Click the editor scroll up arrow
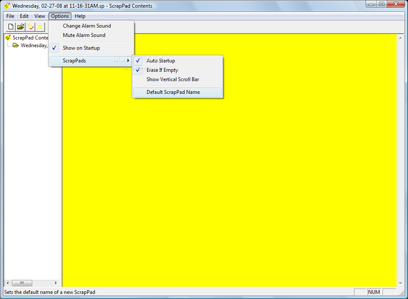Image resolution: width=408 pixels, height=299 pixels. [400, 38]
